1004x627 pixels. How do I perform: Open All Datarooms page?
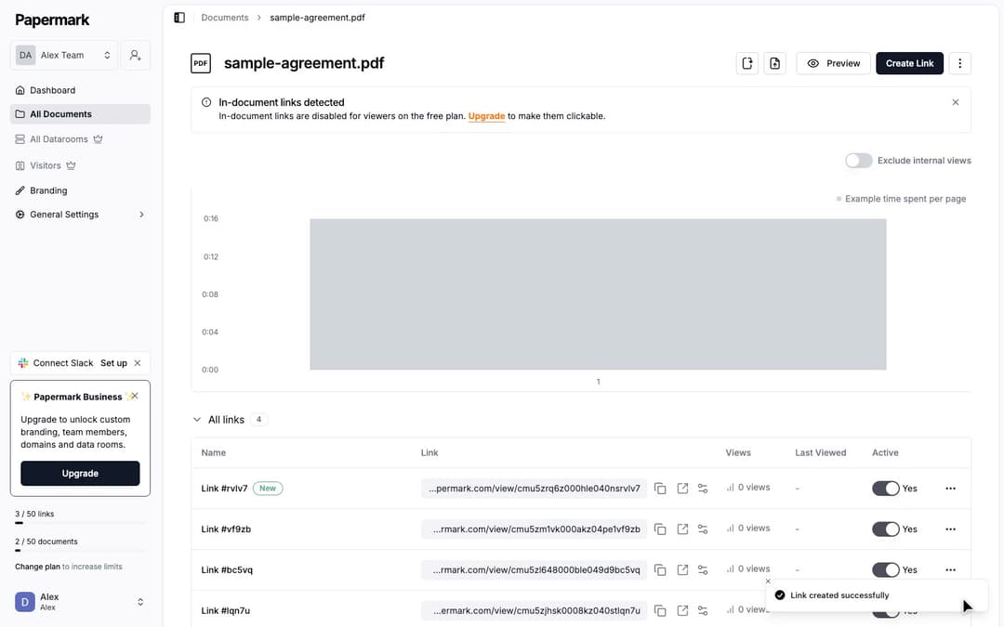tap(80, 138)
